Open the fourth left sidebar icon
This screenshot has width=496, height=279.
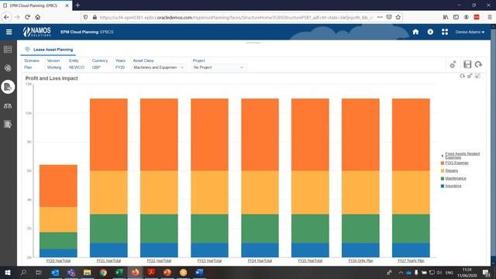click(x=8, y=105)
